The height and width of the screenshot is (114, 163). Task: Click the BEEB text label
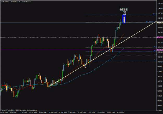124,10
